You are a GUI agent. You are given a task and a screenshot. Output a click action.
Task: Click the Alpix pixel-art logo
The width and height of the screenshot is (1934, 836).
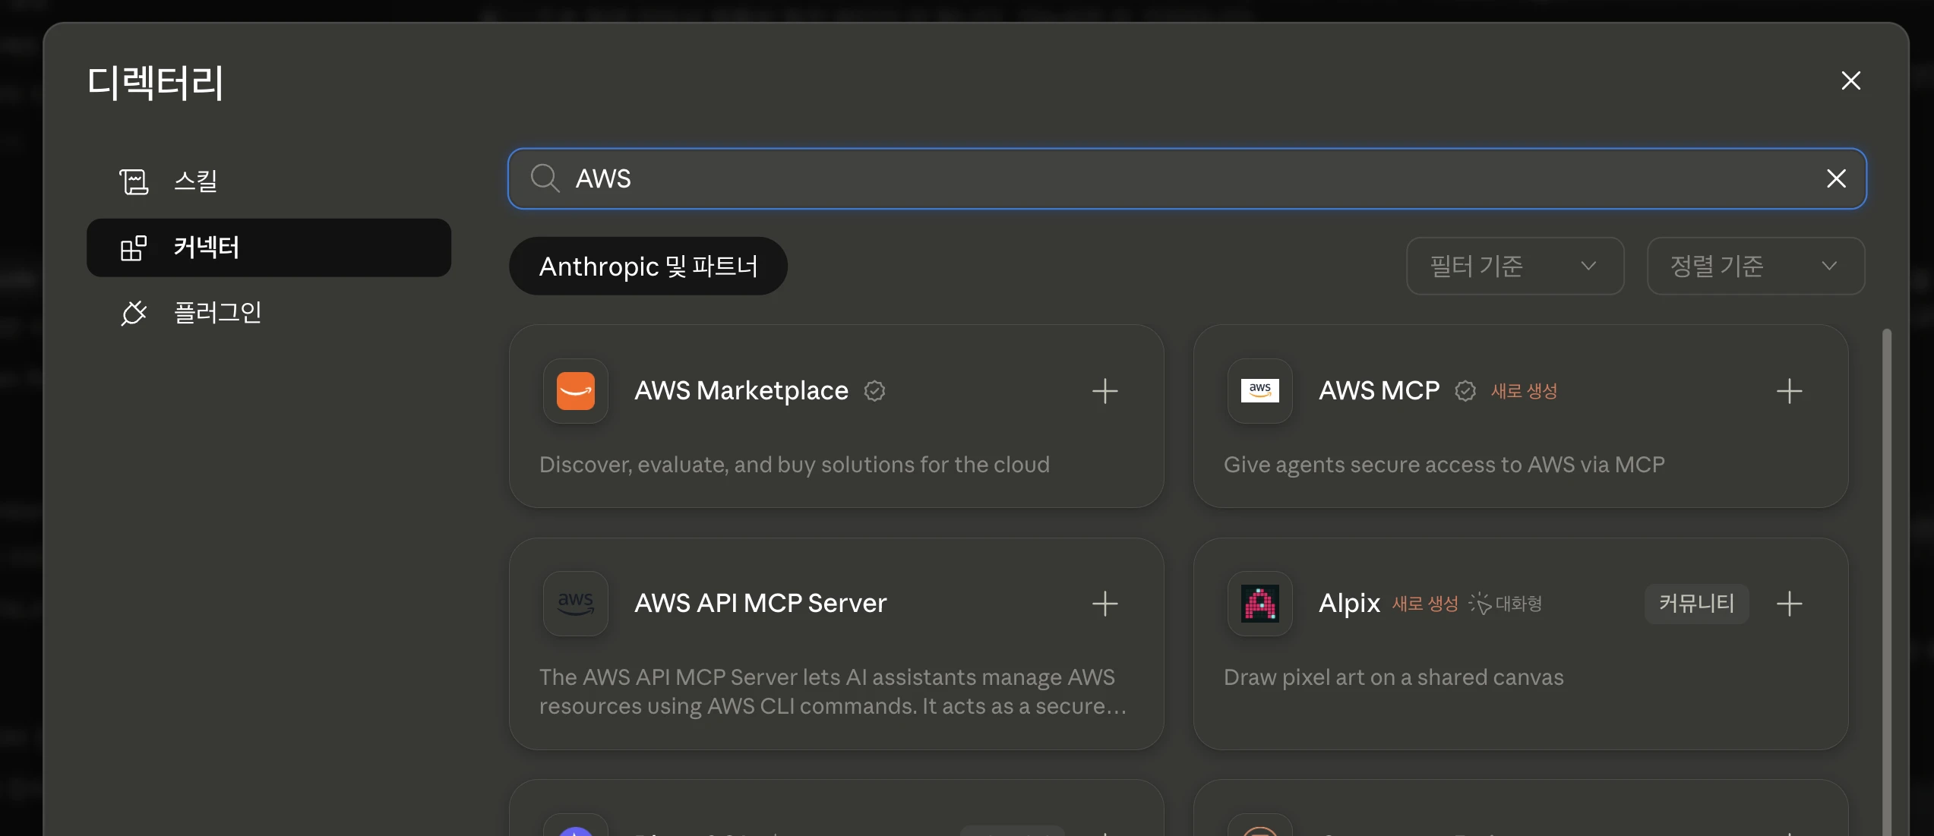point(1260,604)
